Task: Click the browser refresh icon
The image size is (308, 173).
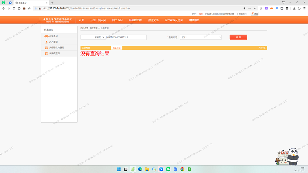Action: coord(14,8)
